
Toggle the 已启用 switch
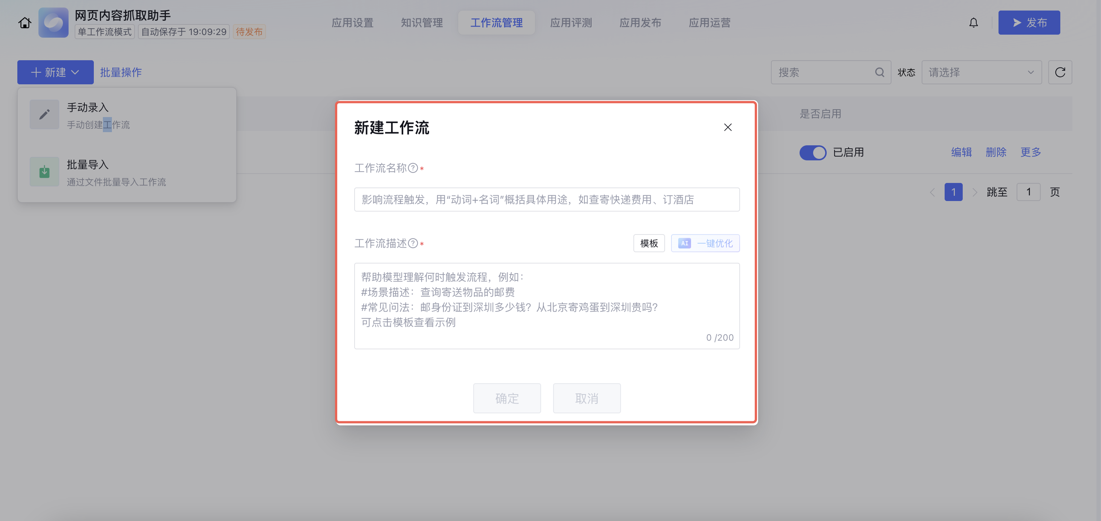coord(812,152)
